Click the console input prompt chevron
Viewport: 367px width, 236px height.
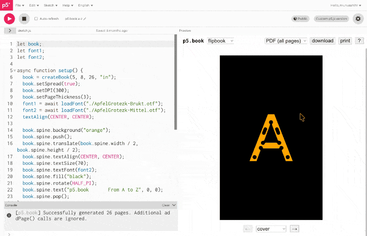point(9,234)
